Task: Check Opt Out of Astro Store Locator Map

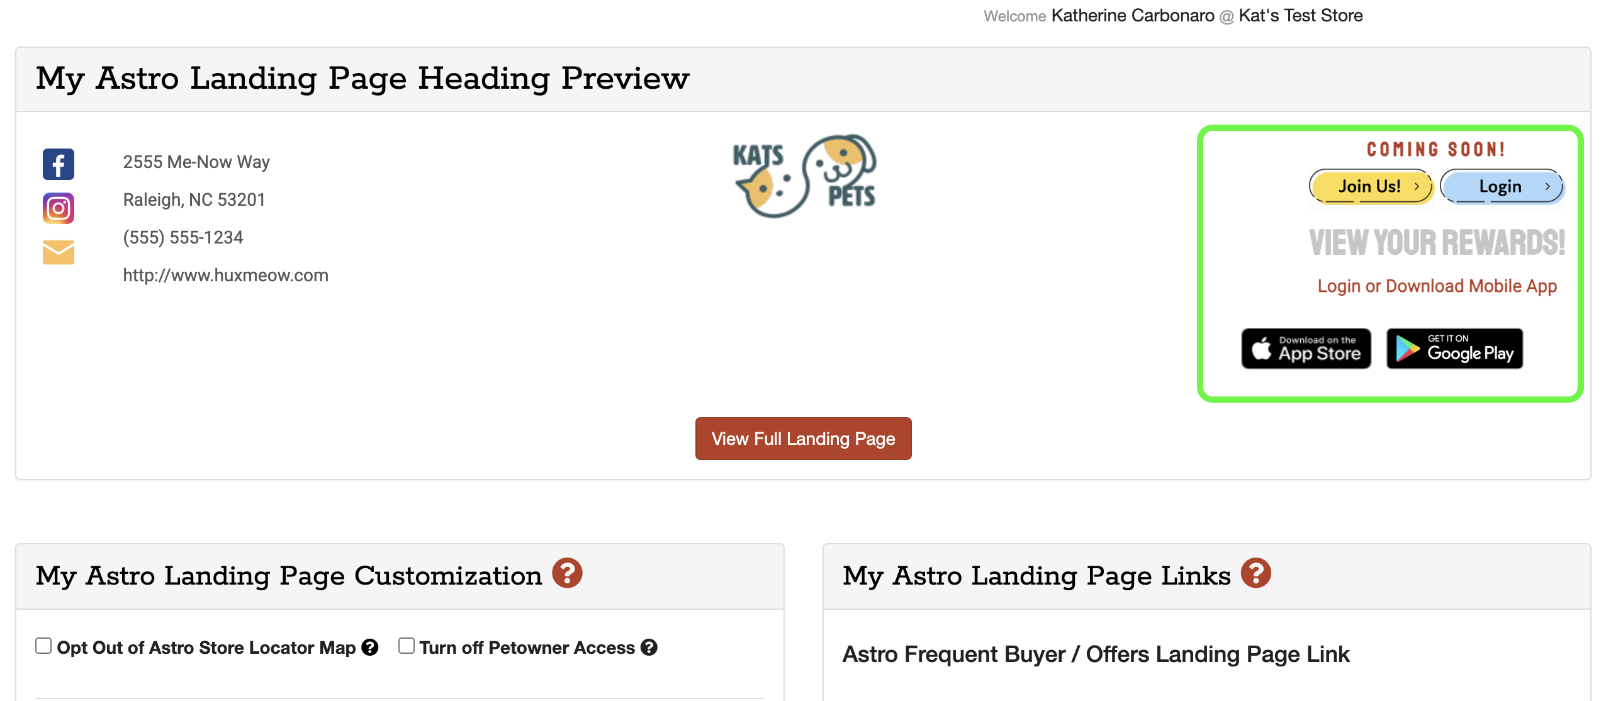Action: 43,646
